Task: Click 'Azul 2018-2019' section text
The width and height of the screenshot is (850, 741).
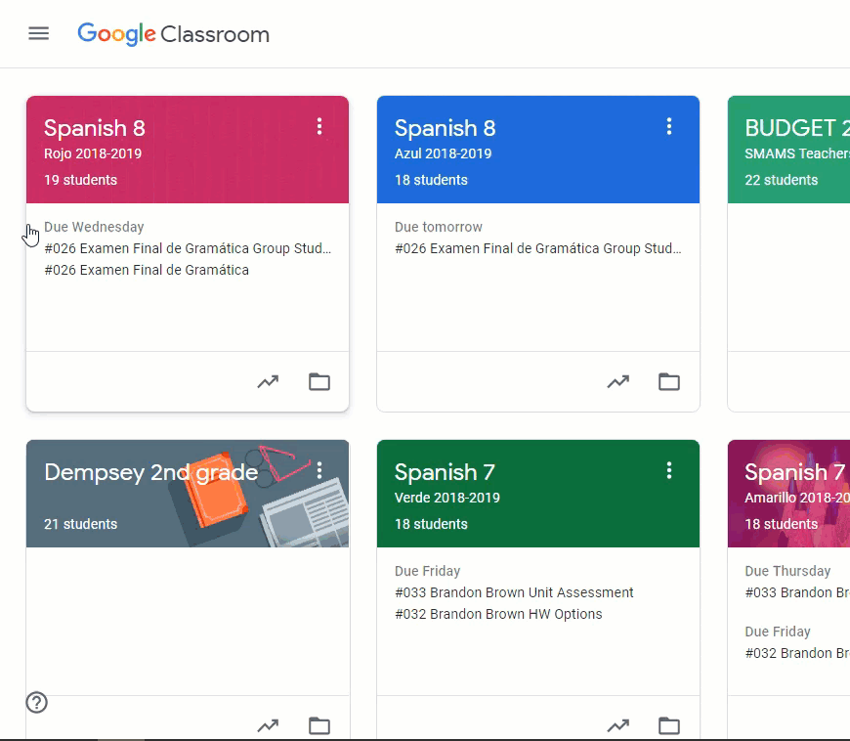Action: point(443,153)
